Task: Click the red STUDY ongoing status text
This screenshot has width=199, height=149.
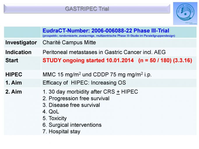Action: [x=88, y=60]
